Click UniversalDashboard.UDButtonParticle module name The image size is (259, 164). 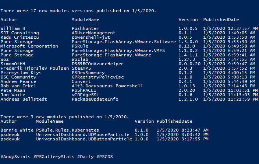coord(84,139)
